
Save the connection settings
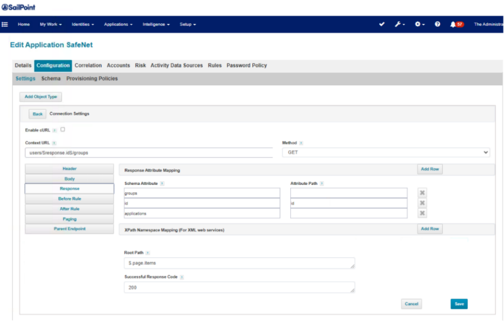pyautogui.click(x=459, y=304)
